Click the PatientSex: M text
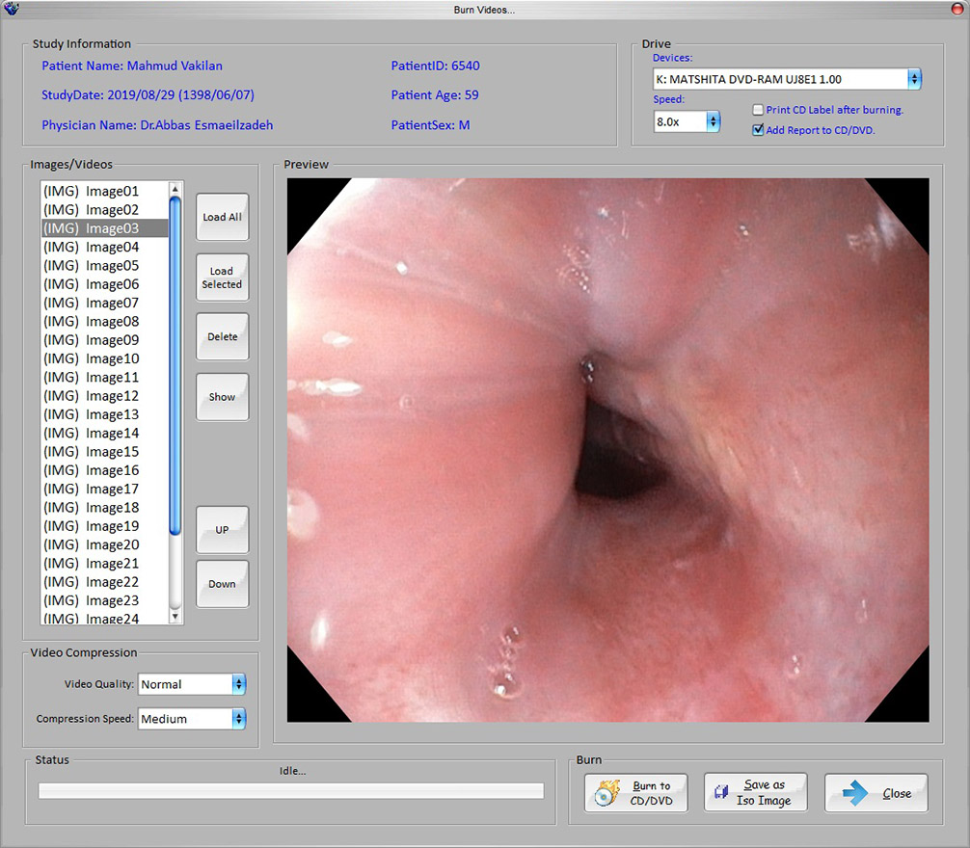 click(x=431, y=125)
